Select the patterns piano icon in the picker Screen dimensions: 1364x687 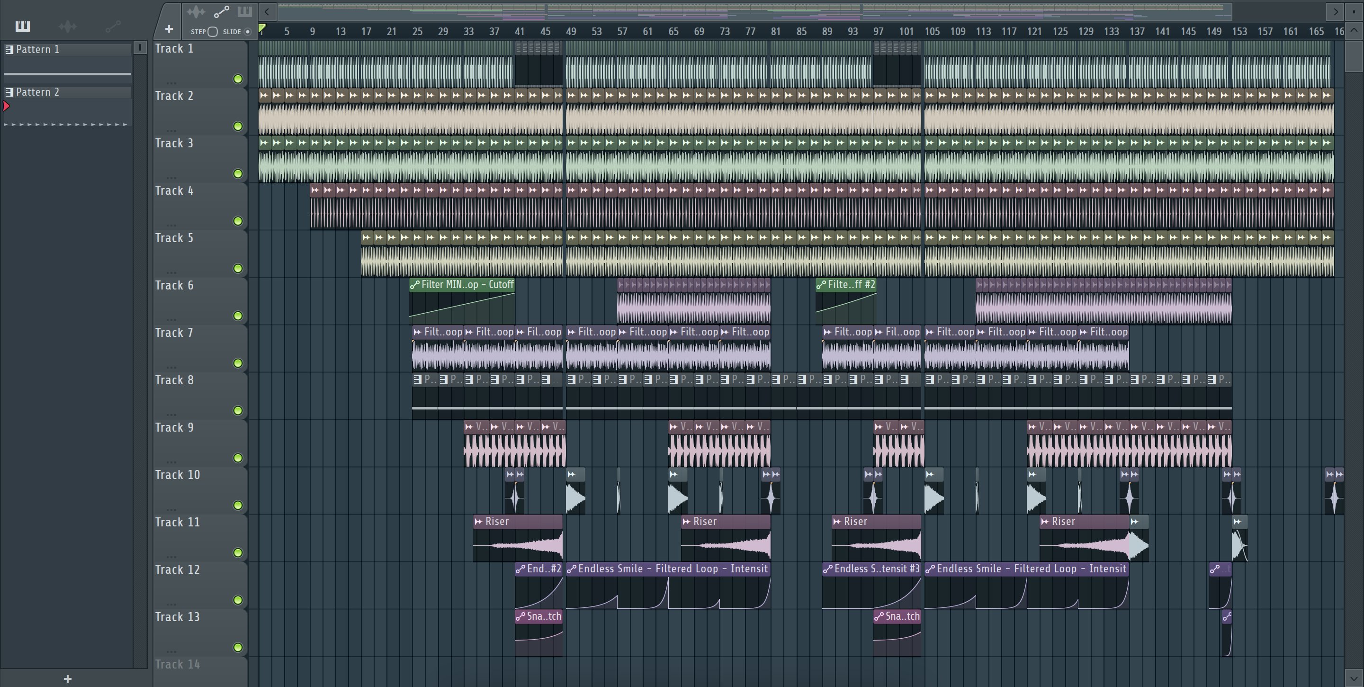point(23,26)
